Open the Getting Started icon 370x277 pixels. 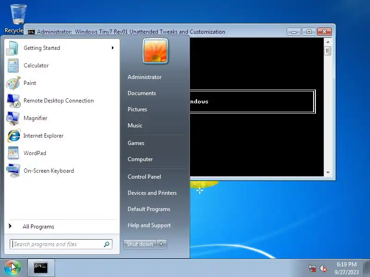tap(13, 48)
